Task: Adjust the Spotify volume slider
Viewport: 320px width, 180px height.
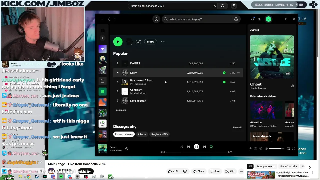Action: click(276, 149)
